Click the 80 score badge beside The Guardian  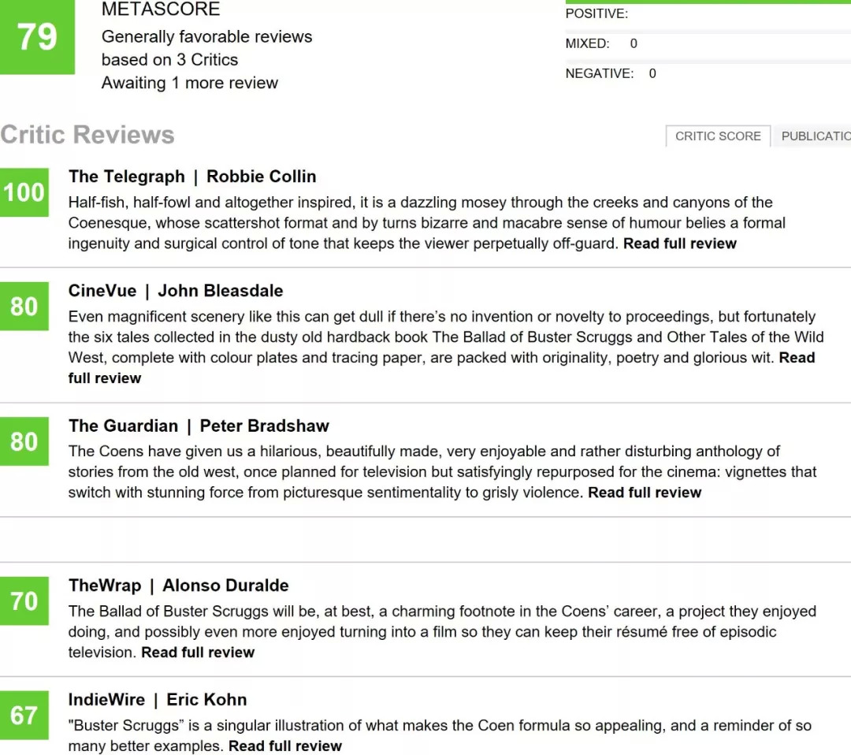click(24, 441)
